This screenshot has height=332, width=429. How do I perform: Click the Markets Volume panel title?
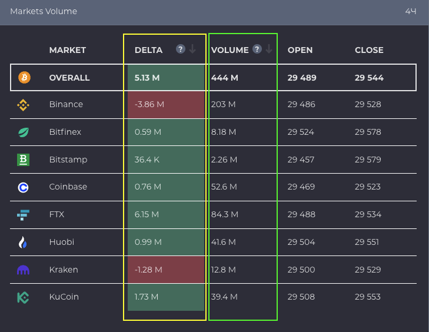click(44, 11)
